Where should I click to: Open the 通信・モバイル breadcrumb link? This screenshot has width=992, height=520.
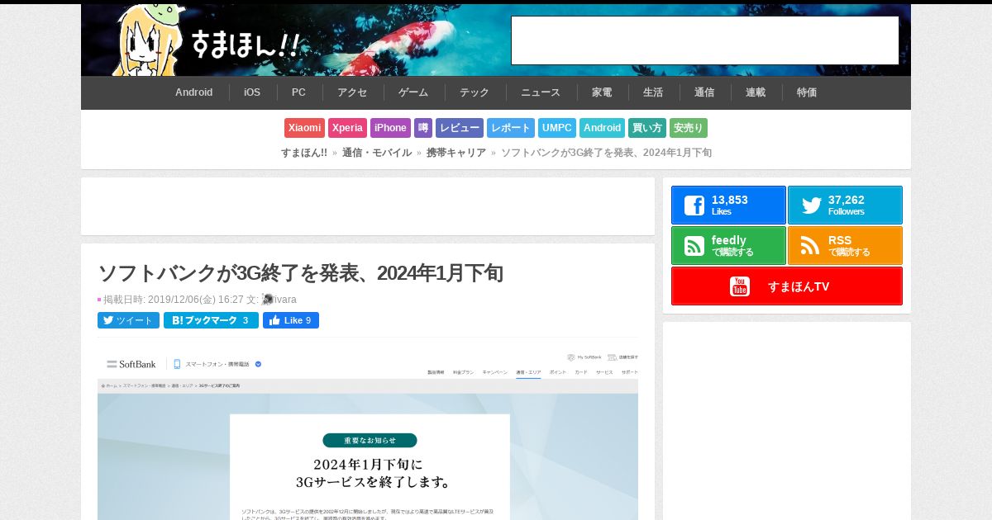(x=377, y=153)
